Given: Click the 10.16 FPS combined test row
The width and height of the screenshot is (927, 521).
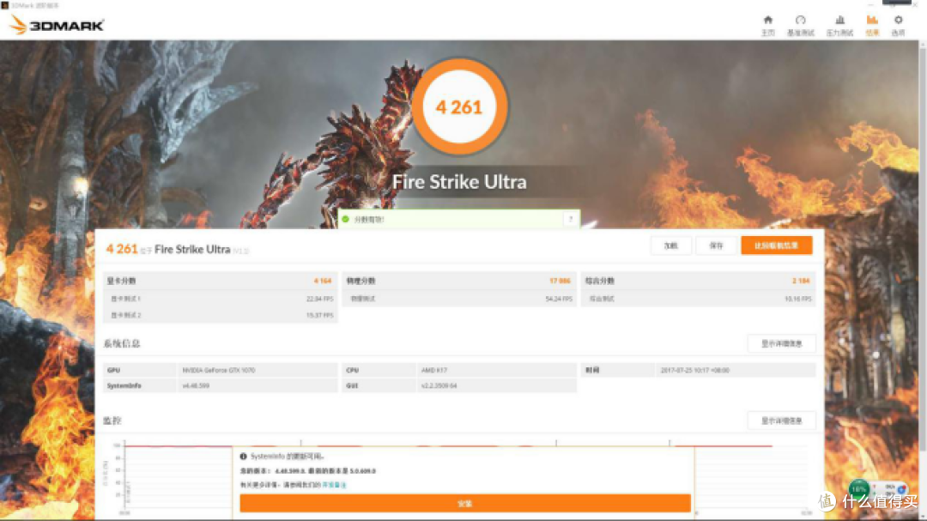Looking at the screenshot, I should pos(699,299).
